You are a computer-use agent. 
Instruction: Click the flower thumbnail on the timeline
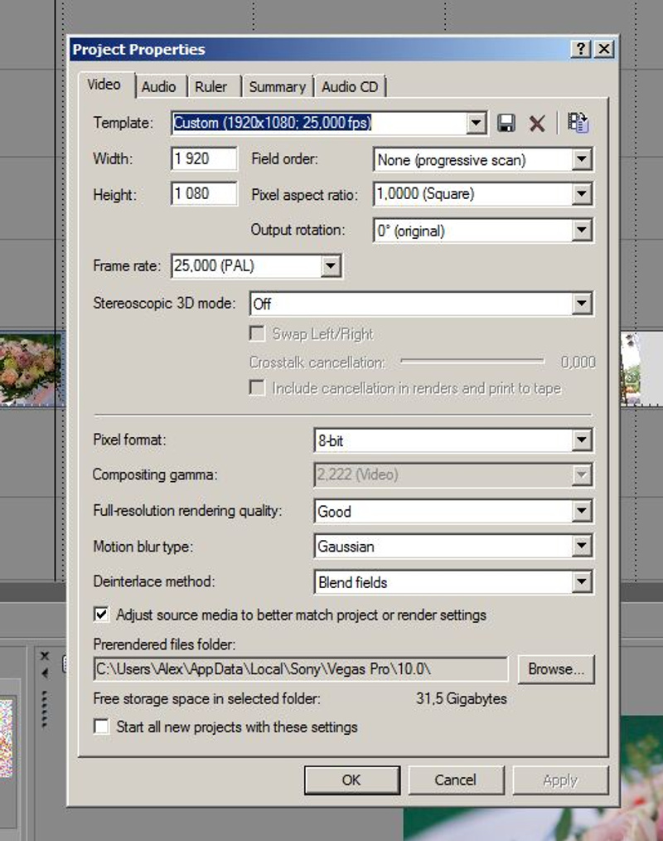[x=31, y=370]
